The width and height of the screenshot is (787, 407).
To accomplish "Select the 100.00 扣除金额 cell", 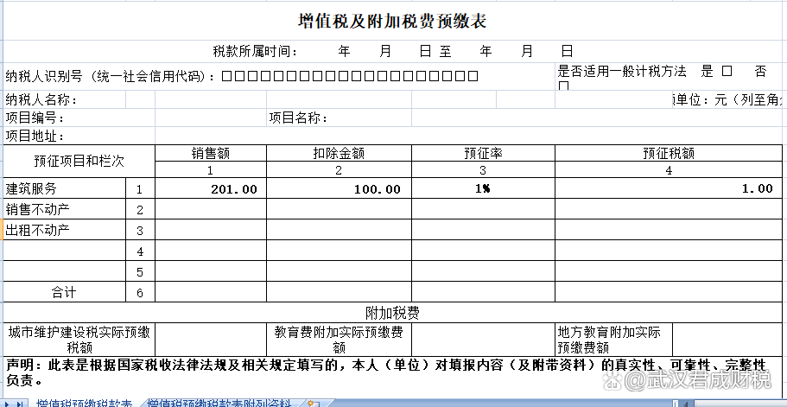I will click(339, 188).
